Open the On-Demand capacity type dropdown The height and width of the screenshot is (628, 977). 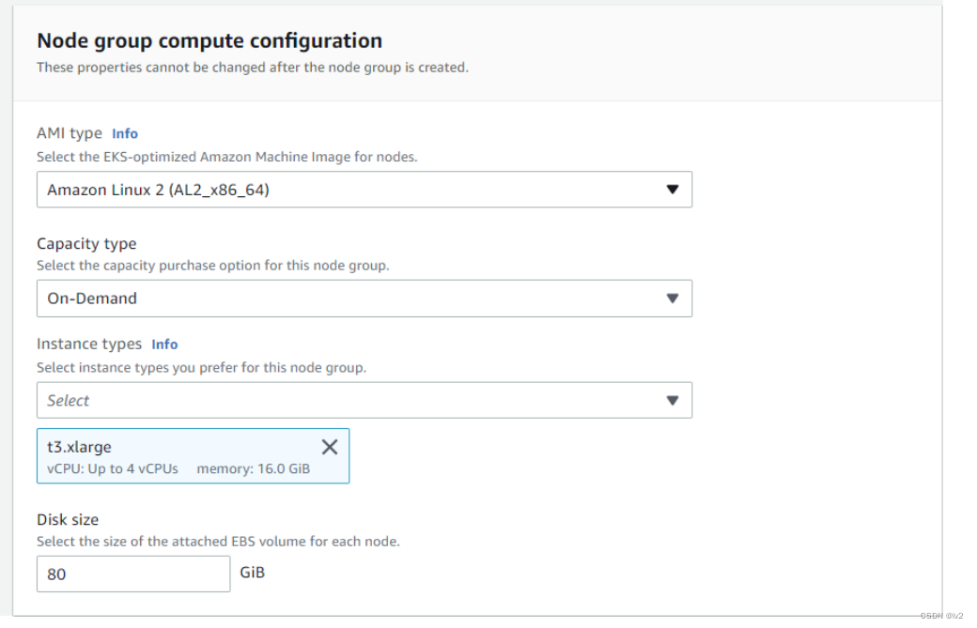(364, 299)
